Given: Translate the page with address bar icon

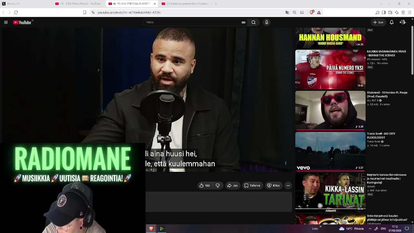Looking at the screenshot, I should pyautogui.click(x=287, y=12).
